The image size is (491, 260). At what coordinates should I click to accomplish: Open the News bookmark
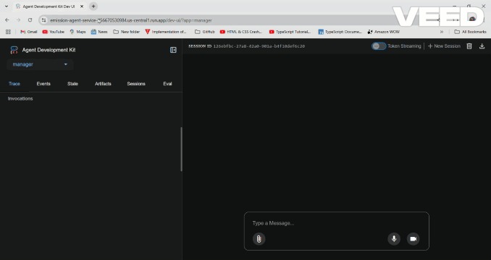click(99, 32)
